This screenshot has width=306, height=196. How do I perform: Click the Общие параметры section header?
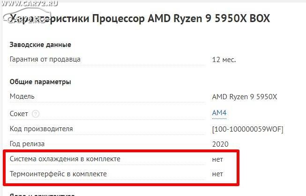pyautogui.click(x=40, y=82)
